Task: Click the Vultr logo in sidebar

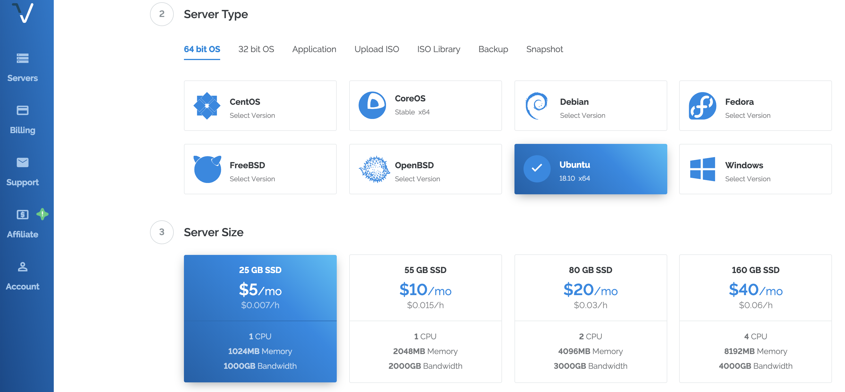Action: [x=23, y=13]
